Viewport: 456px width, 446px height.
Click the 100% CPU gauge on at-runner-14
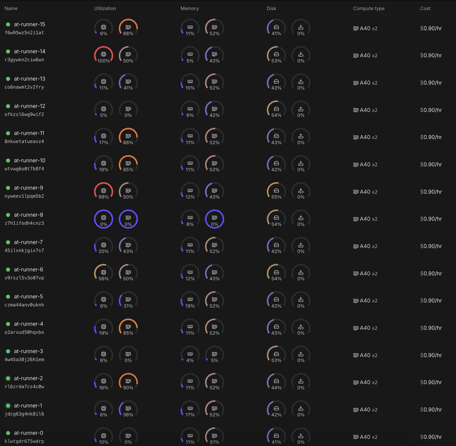click(x=104, y=55)
